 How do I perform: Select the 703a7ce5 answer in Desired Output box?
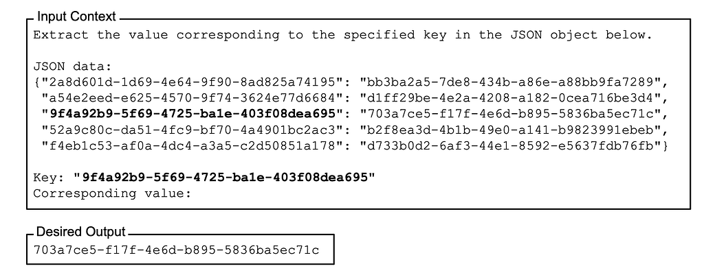pyautogui.click(x=176, y=250)
